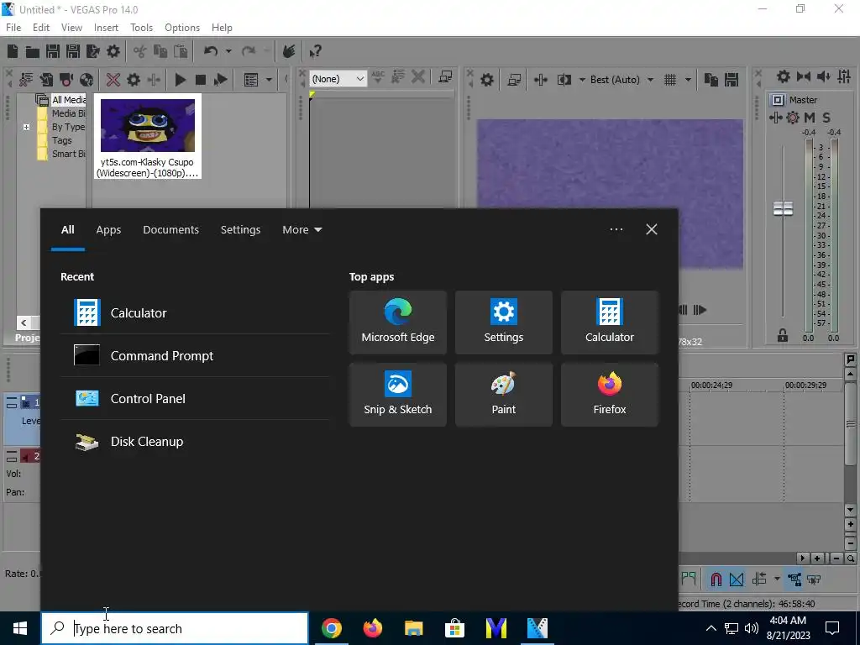Open the Best (Auto) preview quality dropdown

coord(622,80)
